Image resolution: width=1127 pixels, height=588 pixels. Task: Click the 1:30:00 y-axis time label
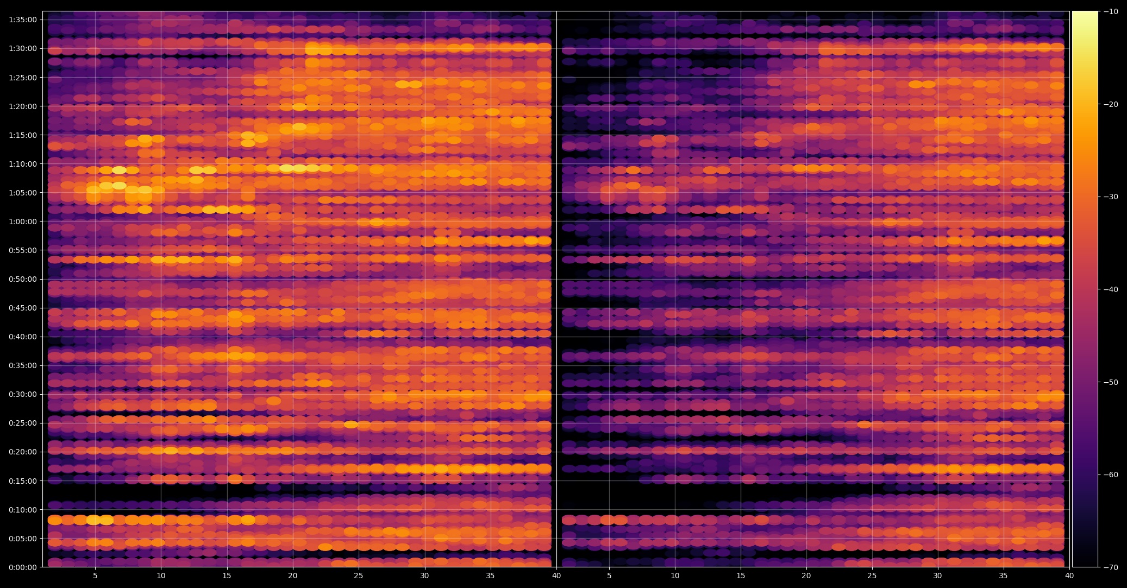[x=23, y=48]
